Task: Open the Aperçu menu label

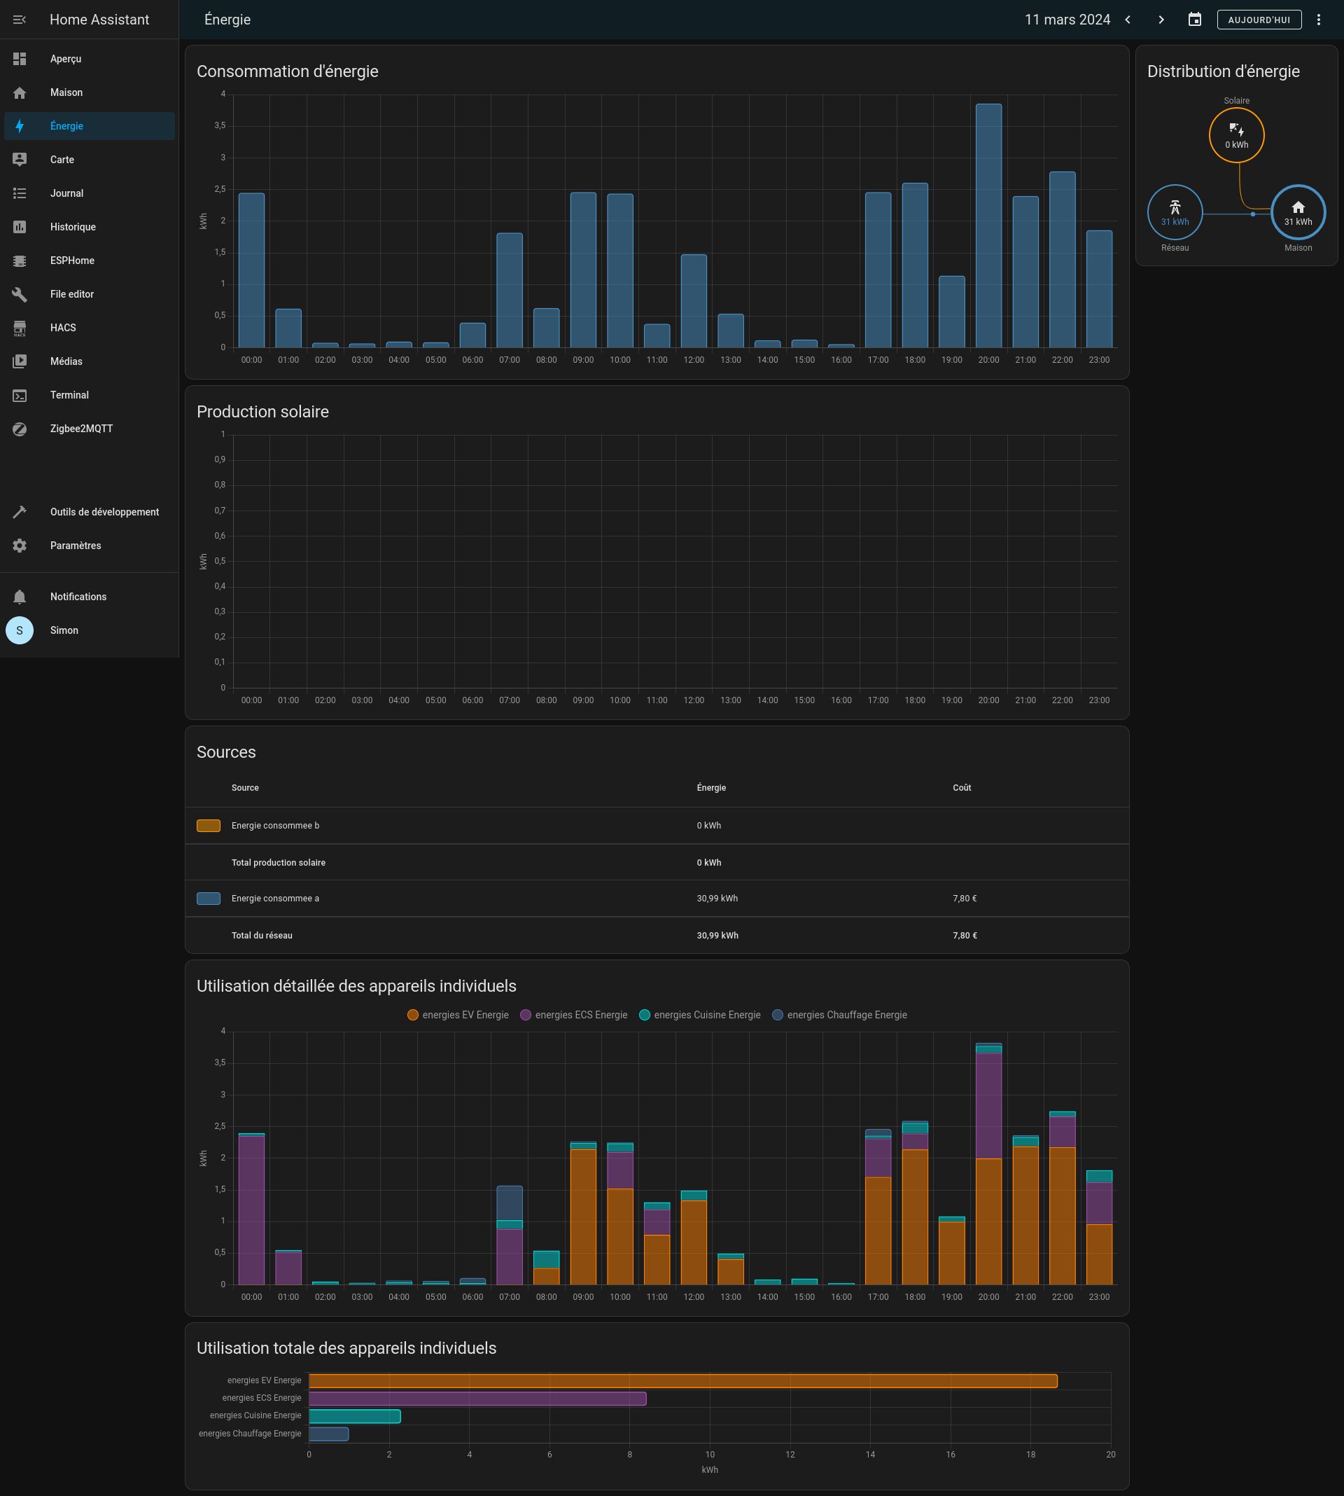Action: pos(66,59)
